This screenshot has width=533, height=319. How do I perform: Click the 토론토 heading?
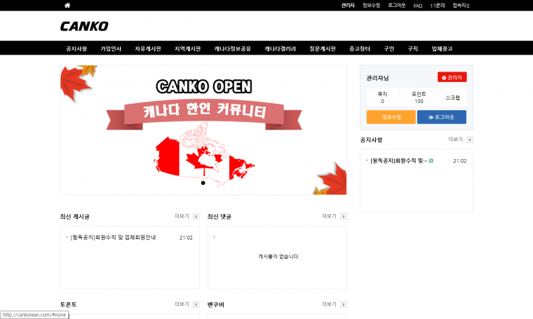pos(68,305)
